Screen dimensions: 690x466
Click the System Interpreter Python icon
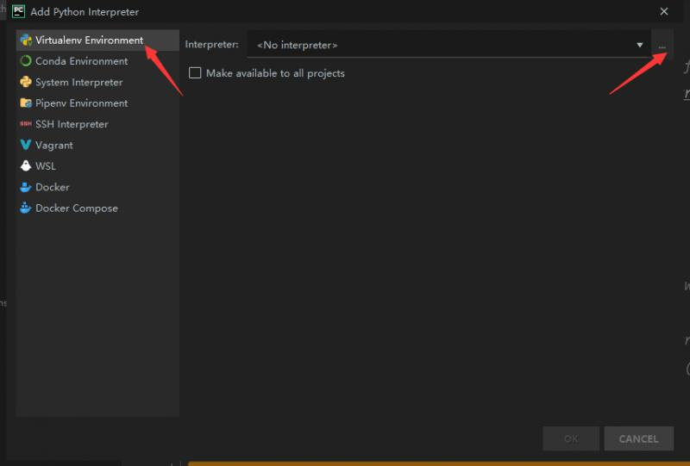coord(26,82)
